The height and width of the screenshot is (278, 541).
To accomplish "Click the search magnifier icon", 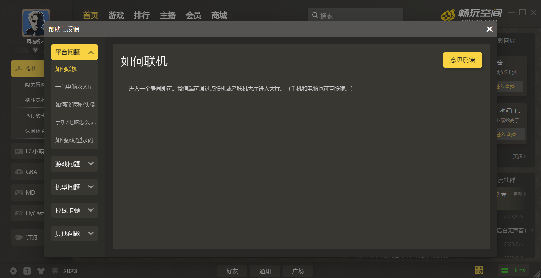I will coord(315,15).
